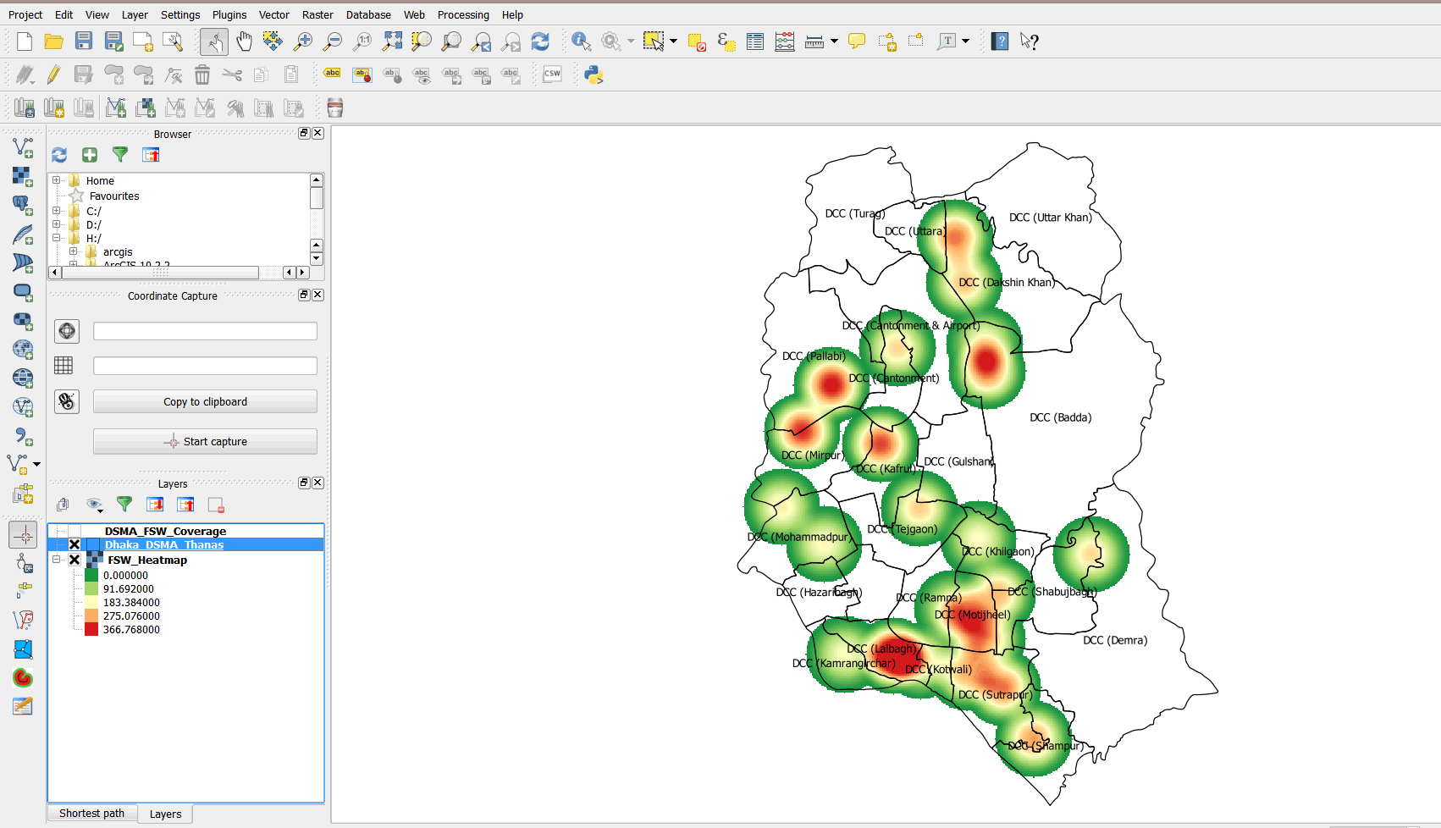Open the Plugins menu
The image size is (1441, 828).
pyautogui.click(x=229, y=14)
